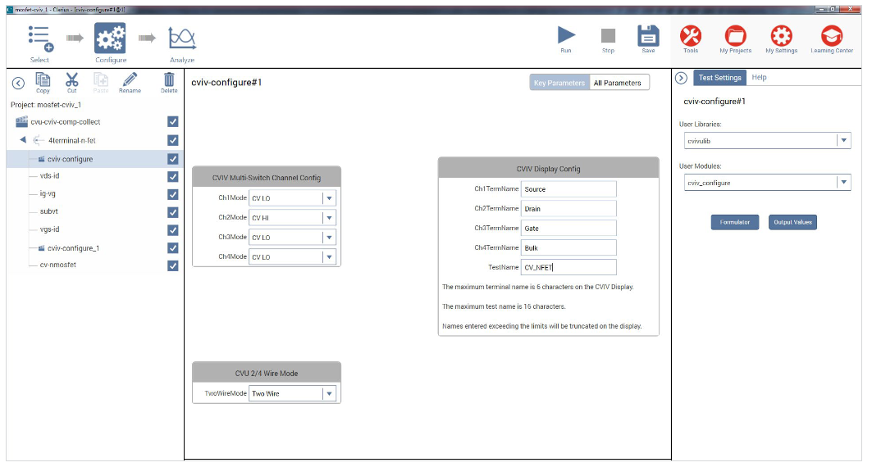
Task: Collapse the 4terminal-n-fet tree node
Action: pos(23,140)
